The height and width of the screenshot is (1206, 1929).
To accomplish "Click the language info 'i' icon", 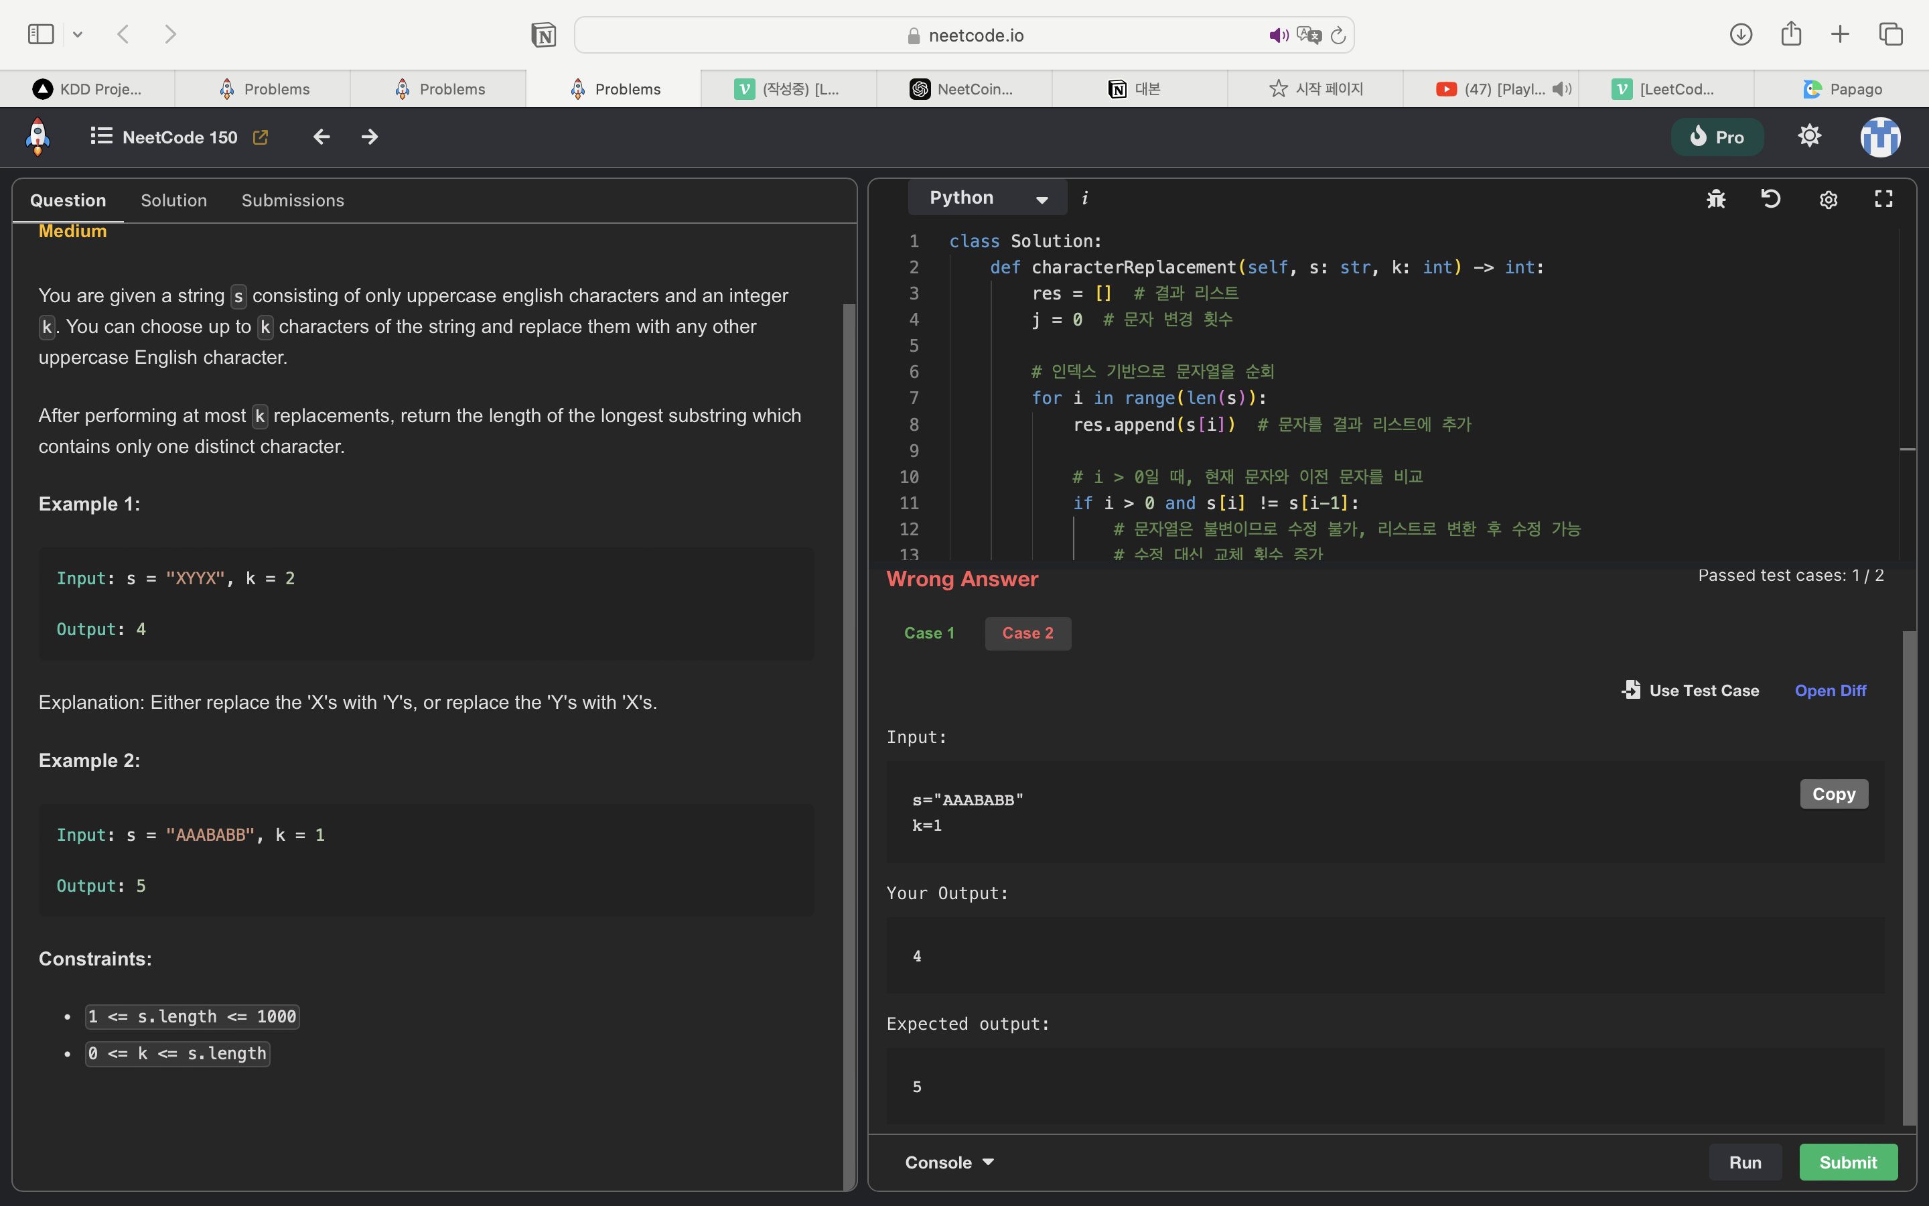I will tap(1085, 198).
